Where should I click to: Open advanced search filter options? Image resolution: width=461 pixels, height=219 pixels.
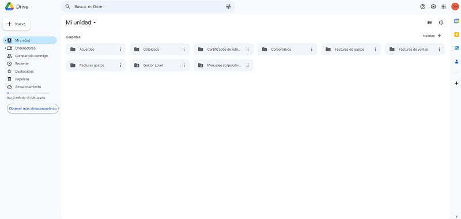pyautogui.click(x=228, y=6)
